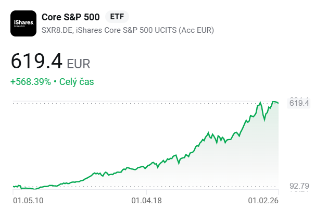The image size is (315, 209).
Task: Click the 619.4 price tag on chart axis
Action: [x=299, y=103]
